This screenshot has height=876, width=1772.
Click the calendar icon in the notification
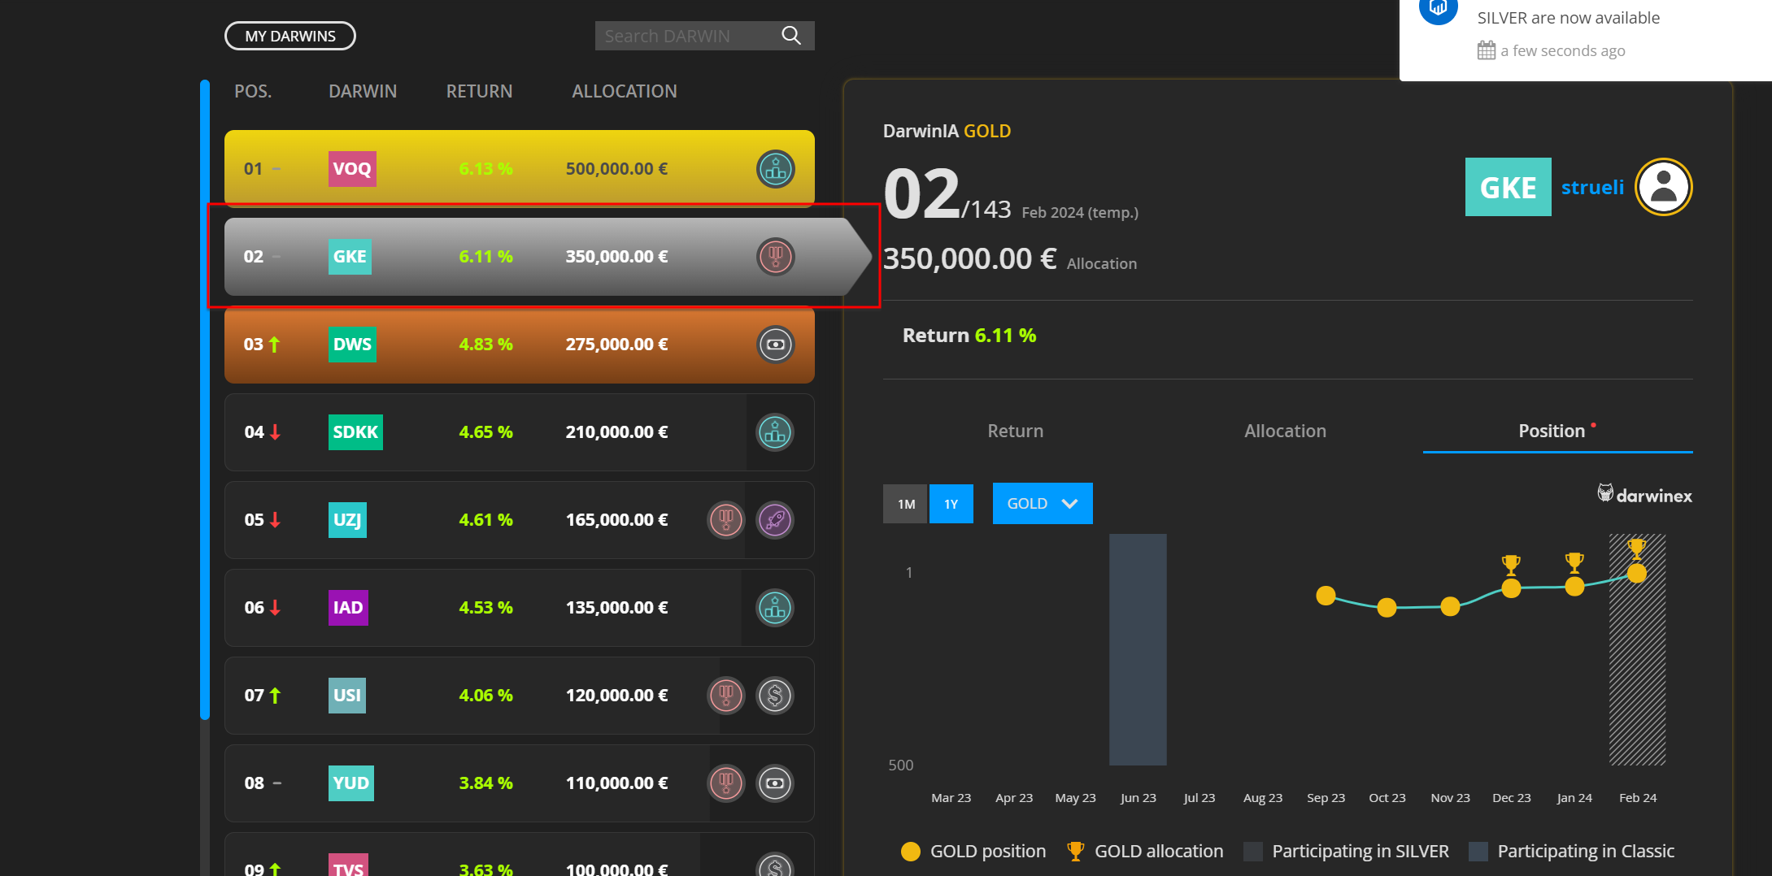[x=1487, y=50]
